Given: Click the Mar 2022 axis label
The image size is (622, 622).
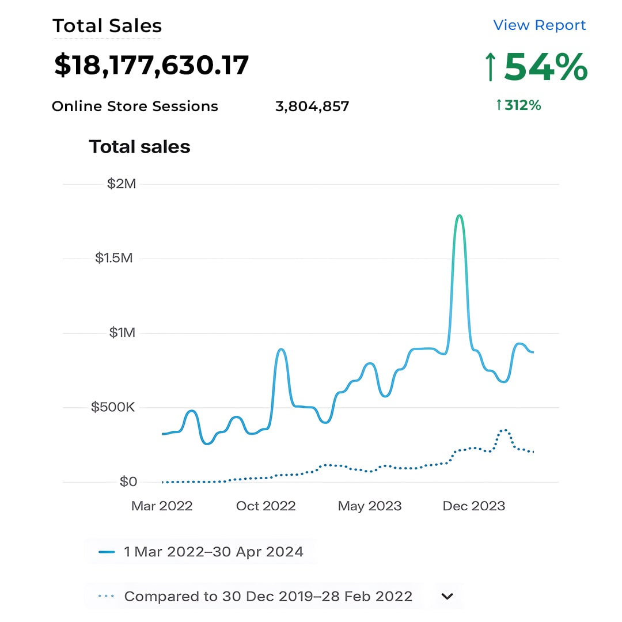Looking at the screenshot, I should [162, 506].
